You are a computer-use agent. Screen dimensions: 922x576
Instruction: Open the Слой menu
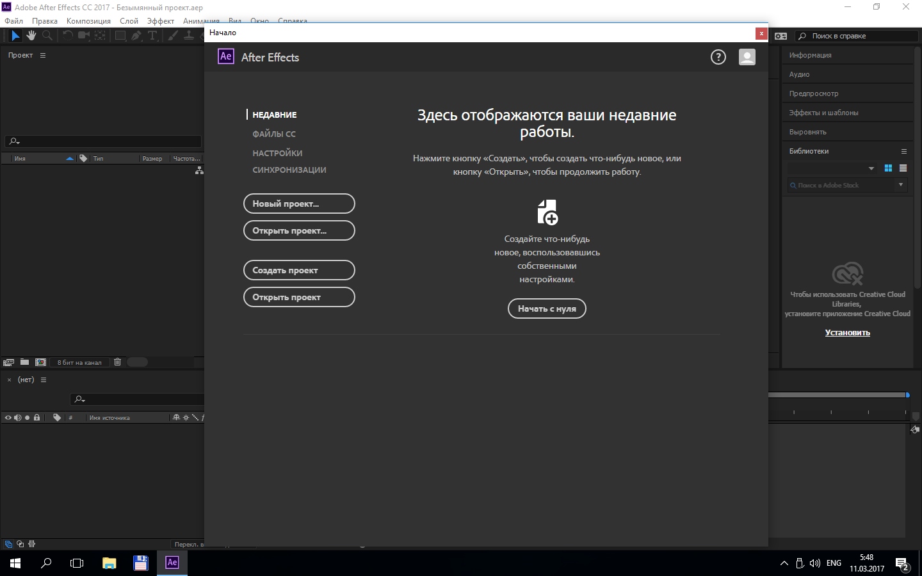pyautogui.click(x=129, y=21)
